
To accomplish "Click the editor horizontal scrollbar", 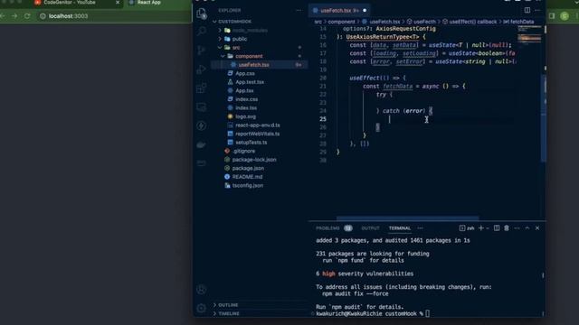I will pos(408,218).
